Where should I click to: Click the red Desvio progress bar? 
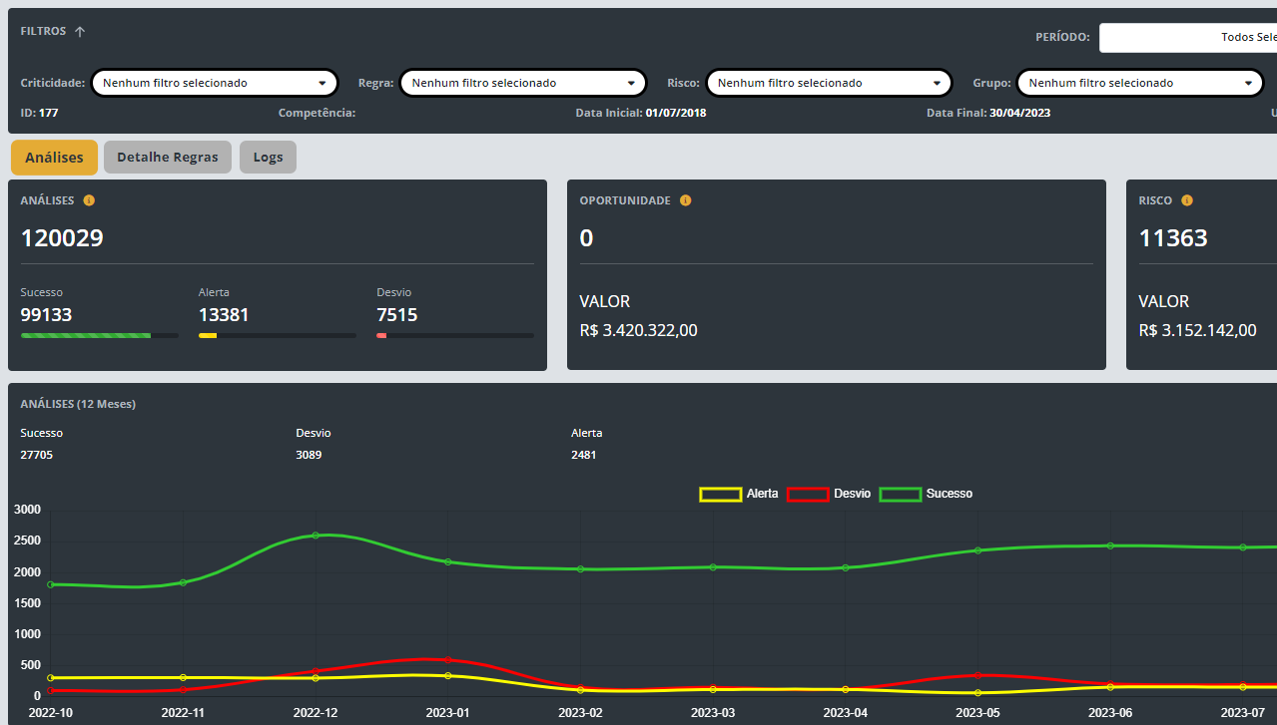455,335
